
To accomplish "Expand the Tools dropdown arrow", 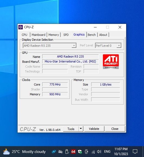I will 81,129.
